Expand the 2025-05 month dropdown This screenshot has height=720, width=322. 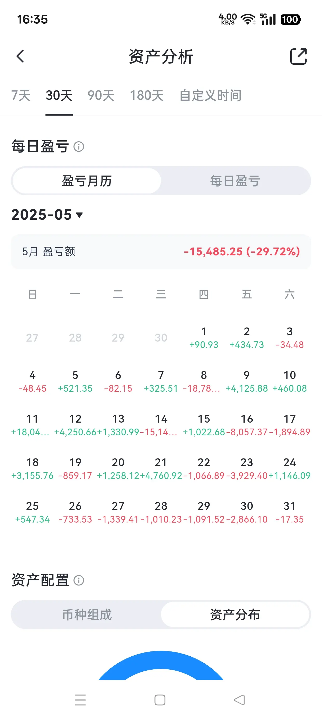tap(47, 215)
